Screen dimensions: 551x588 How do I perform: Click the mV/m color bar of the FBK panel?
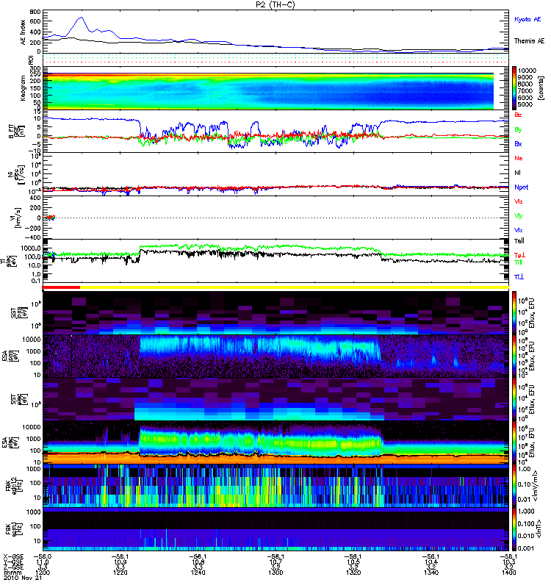click(514, 486)
